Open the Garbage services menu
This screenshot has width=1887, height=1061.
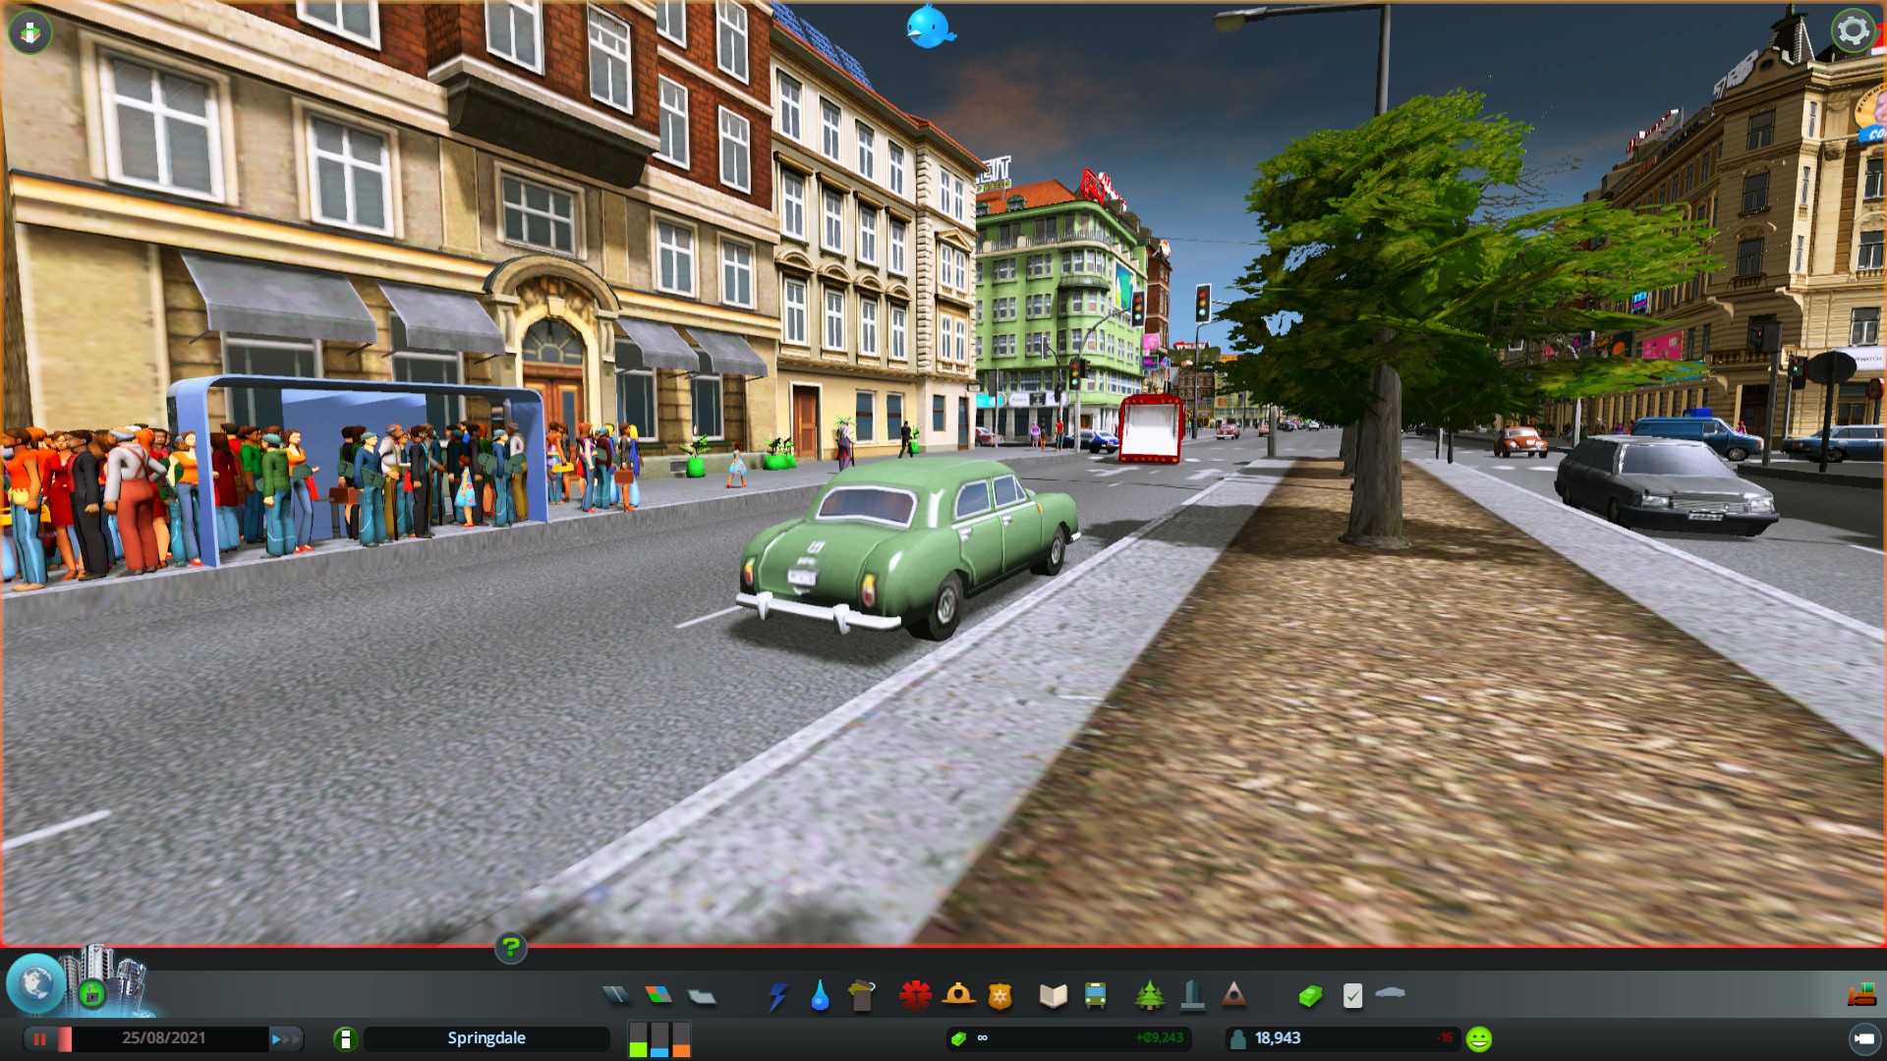tap(862, 996)
